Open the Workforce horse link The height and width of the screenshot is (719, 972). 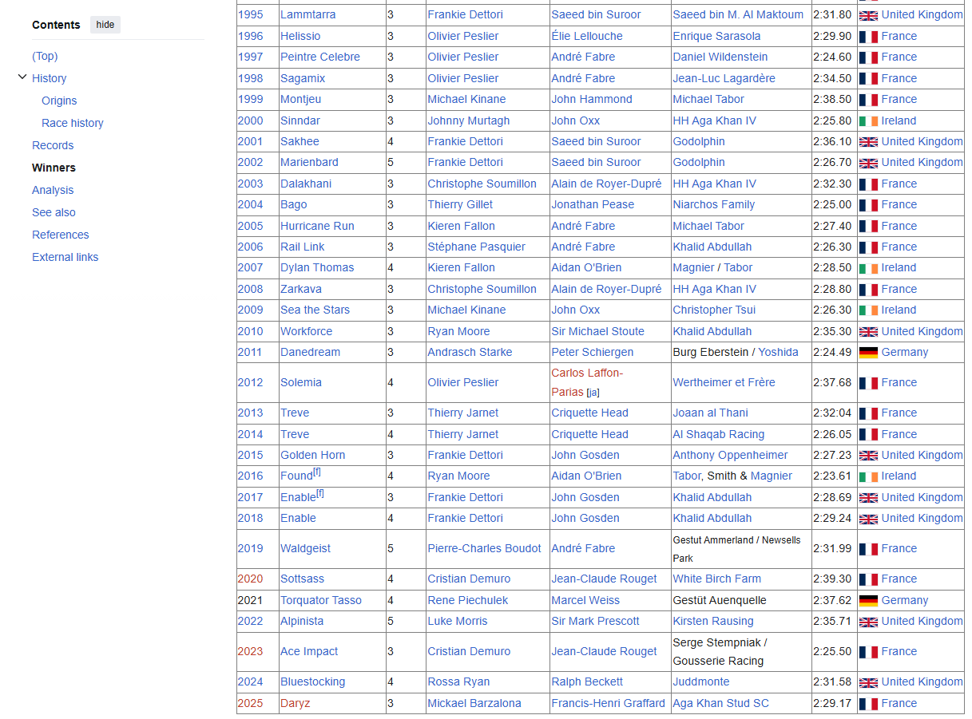point(306,331)
